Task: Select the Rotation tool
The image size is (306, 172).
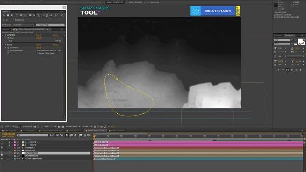Action: (x=17, y=15)
